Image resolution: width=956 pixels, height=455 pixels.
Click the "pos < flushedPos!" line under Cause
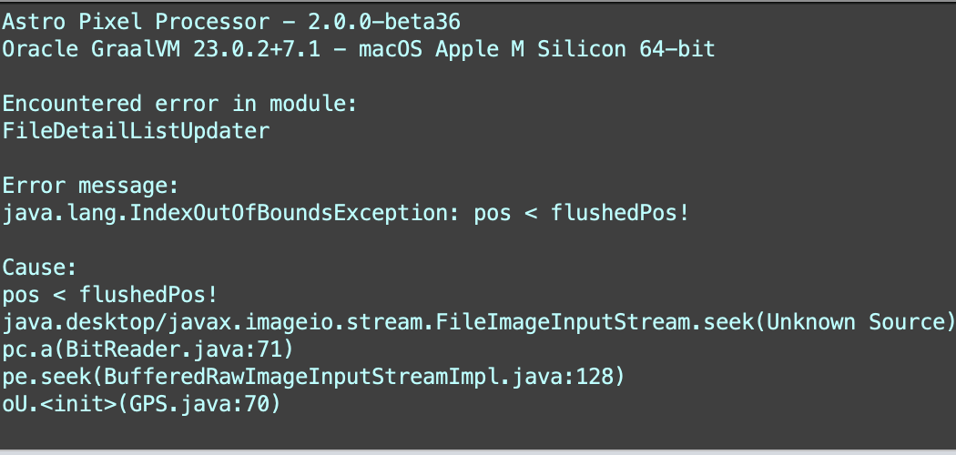(x=109, y=296)
